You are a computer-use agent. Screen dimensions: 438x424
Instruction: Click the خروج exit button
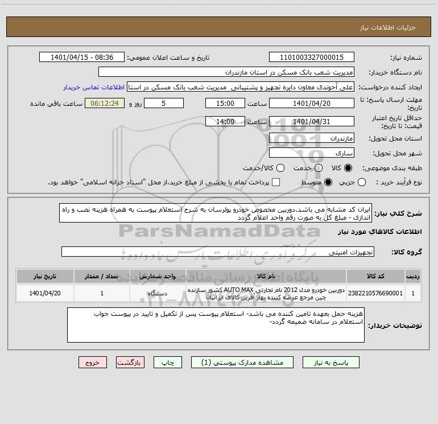93,363
